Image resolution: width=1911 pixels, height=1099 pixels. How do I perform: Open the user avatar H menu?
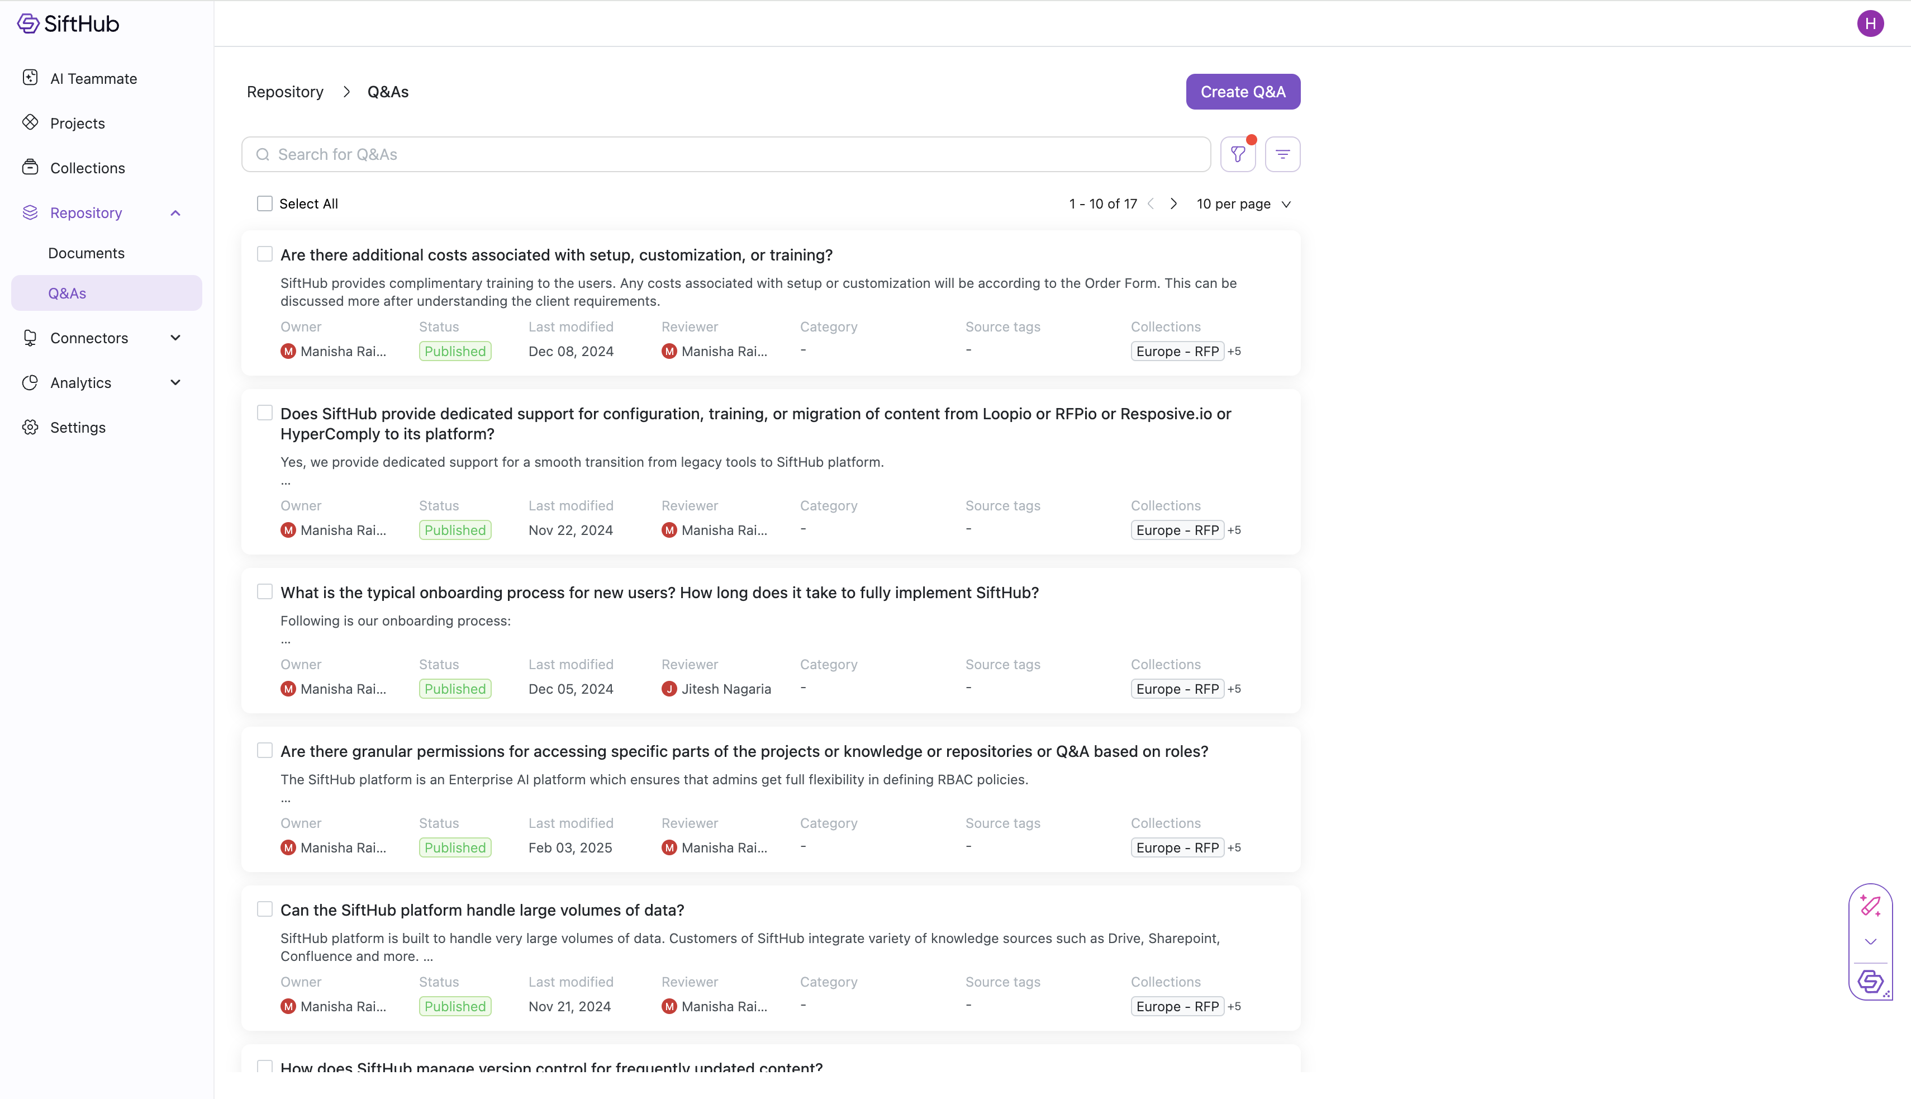[1870, 23]
